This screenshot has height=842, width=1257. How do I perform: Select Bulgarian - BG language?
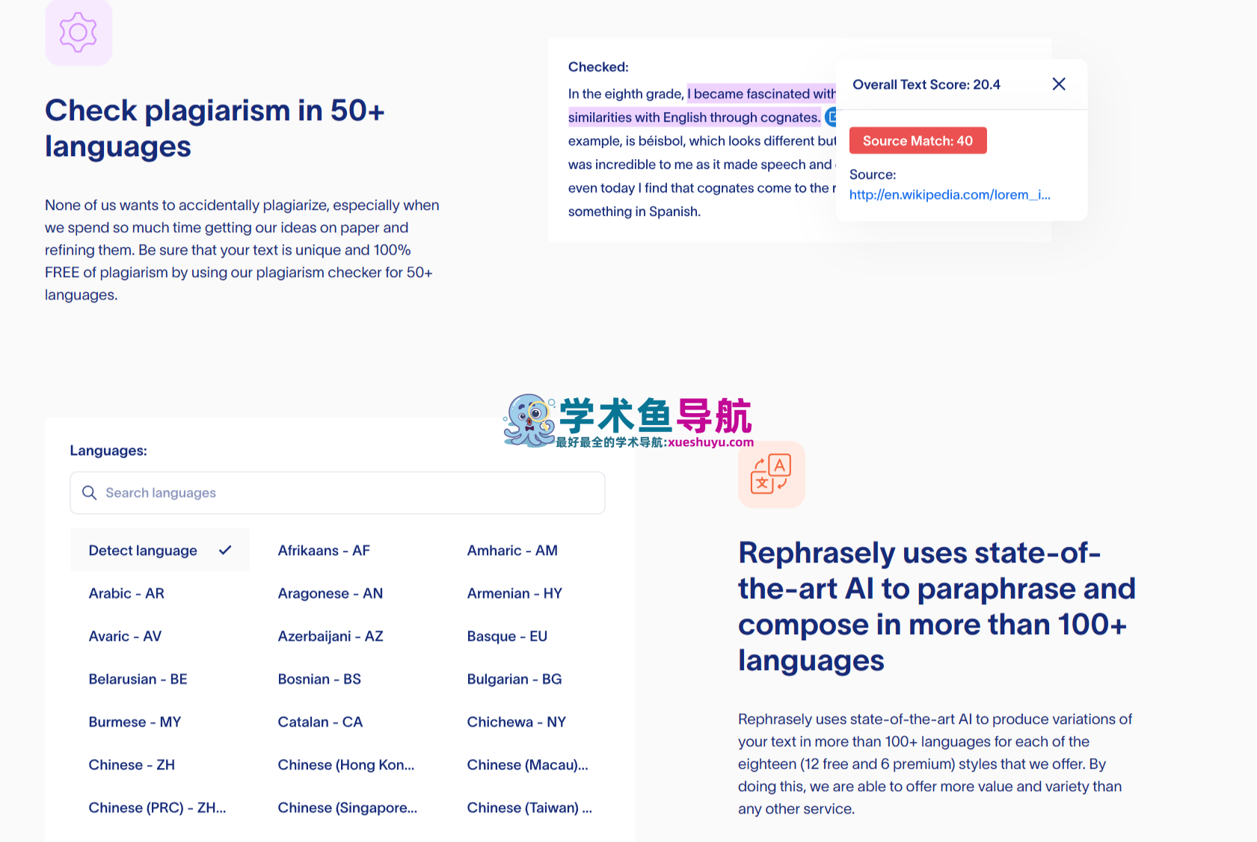click(x=514, y=679)
